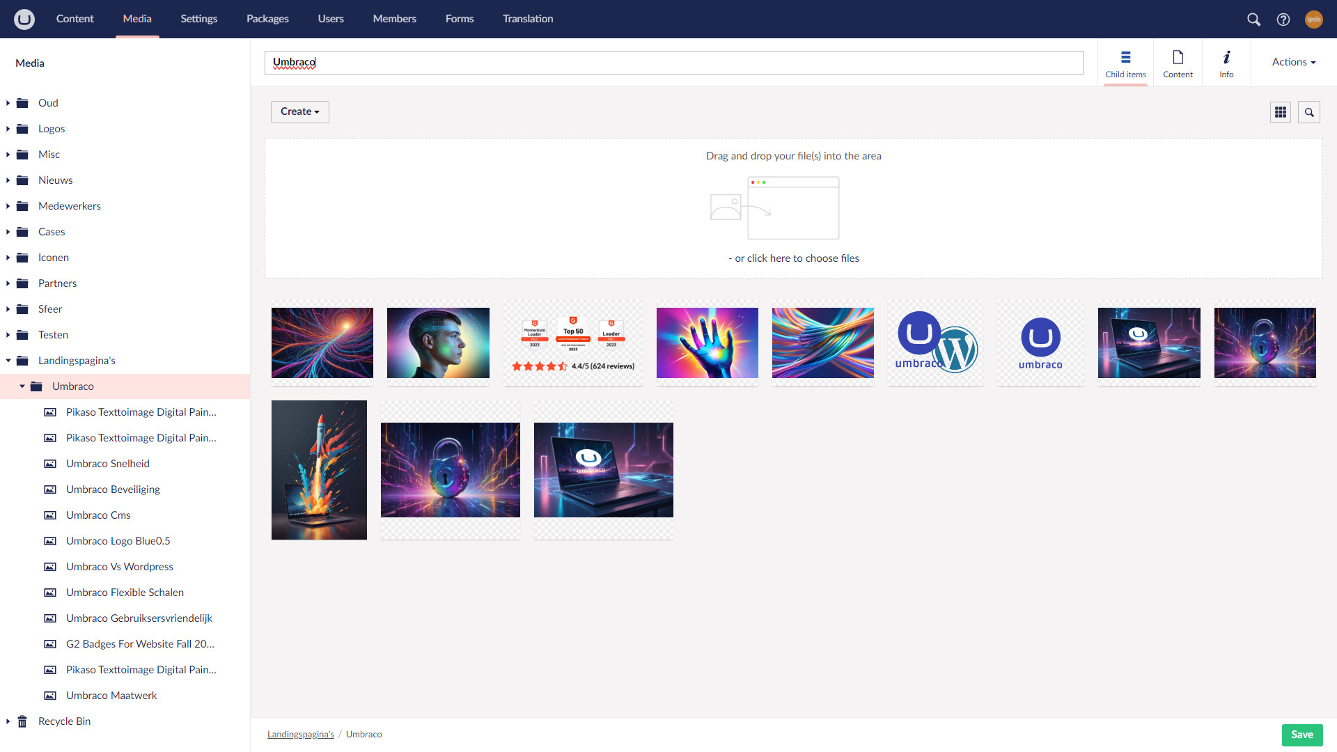
Task: Collapse the Landingspagina's folder
Action: [8, 361]
